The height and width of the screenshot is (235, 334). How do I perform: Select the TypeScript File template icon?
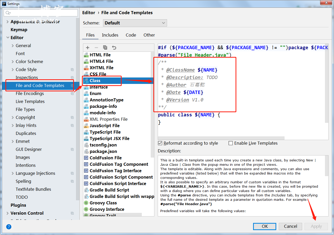coord(86,132)
